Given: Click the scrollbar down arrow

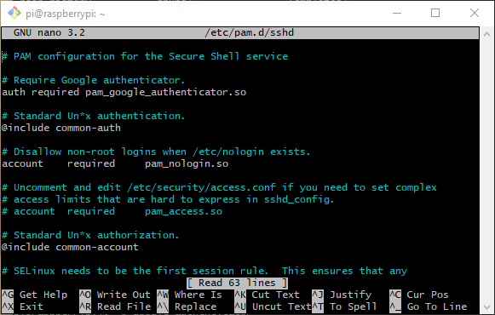Looking at the screenshot, I should click(x=486, y=307).
